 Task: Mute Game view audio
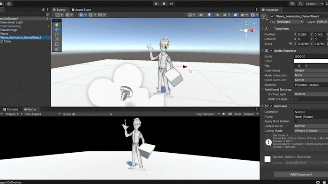224,114
